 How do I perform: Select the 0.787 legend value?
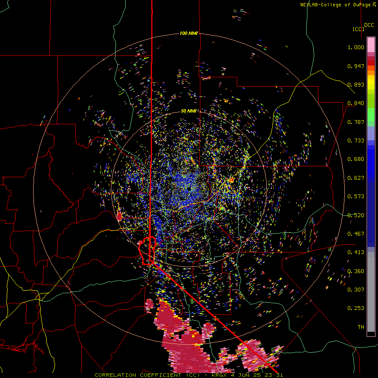[x=356, y=122]
